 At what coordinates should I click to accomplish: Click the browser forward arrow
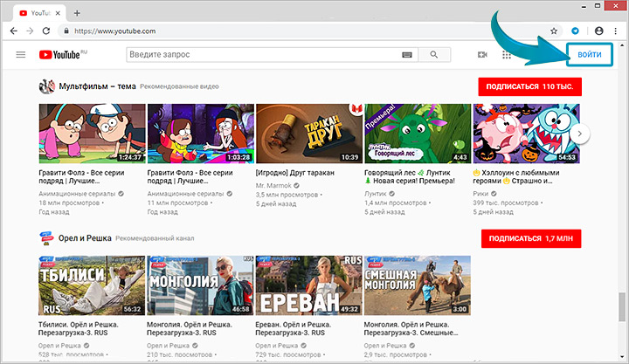tap(30, 31)
